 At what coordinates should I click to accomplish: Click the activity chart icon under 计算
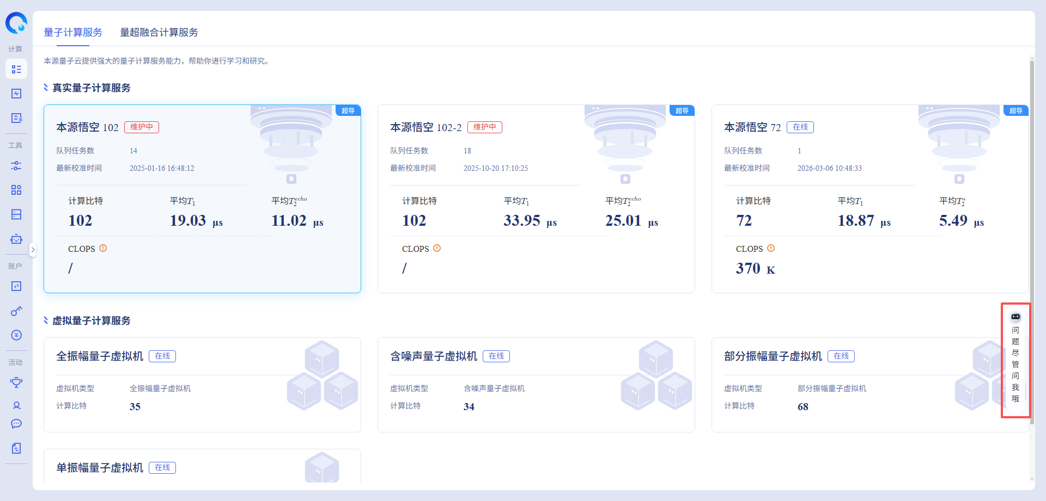pos(16,94)
